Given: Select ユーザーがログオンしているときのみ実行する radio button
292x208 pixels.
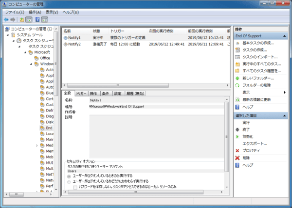Looking at the screenshot, I should [x=69, y=176].
